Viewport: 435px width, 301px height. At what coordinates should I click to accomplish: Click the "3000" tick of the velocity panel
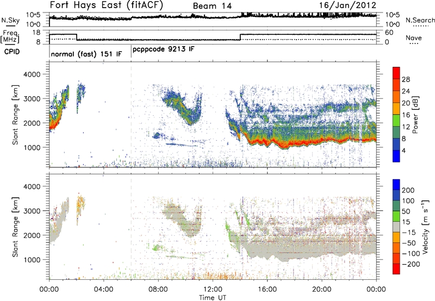click(x=32, y=211)
